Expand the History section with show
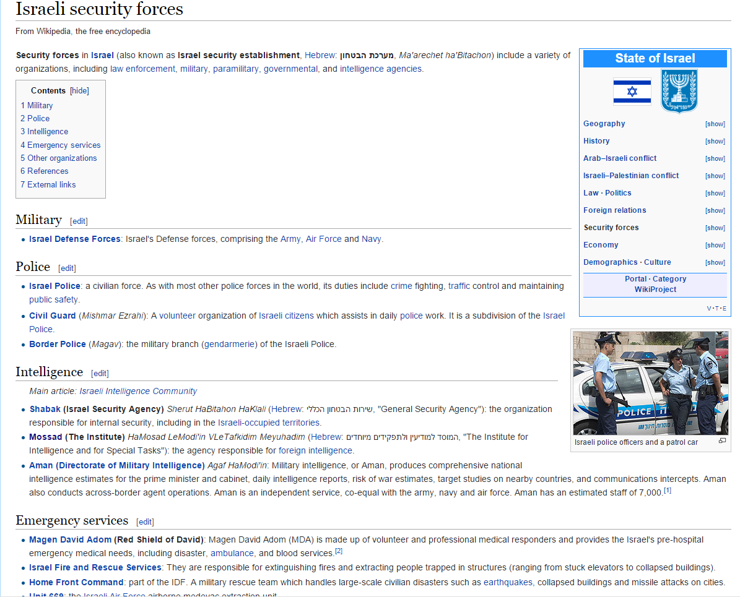Screen dimensions: 740x597 pos(715,142)
